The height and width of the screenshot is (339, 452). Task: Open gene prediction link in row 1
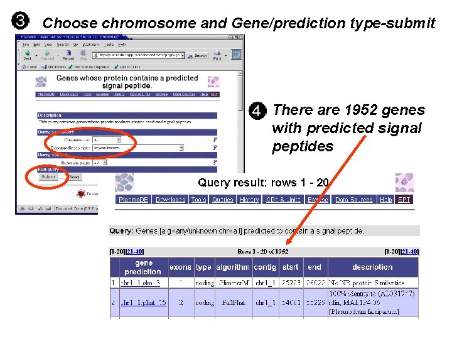141,282
